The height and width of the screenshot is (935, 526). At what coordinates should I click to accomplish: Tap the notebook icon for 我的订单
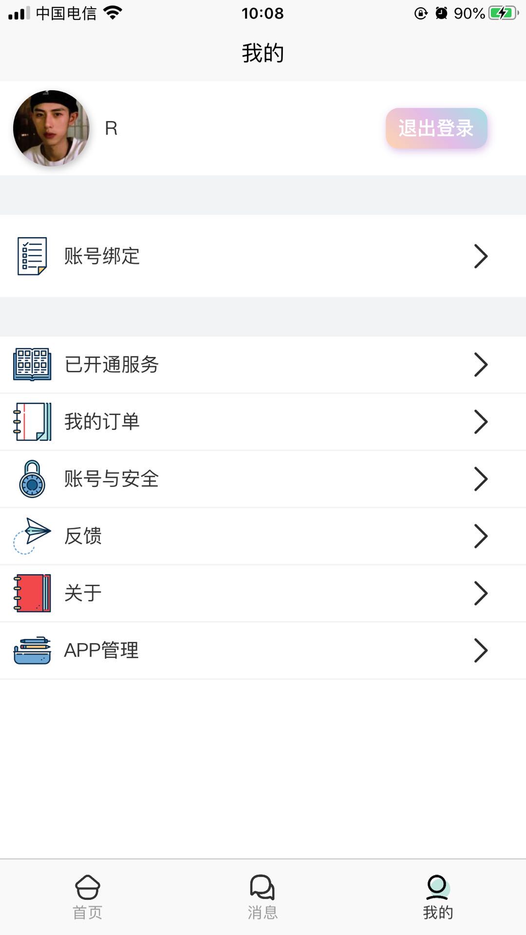tap(32, 422)
